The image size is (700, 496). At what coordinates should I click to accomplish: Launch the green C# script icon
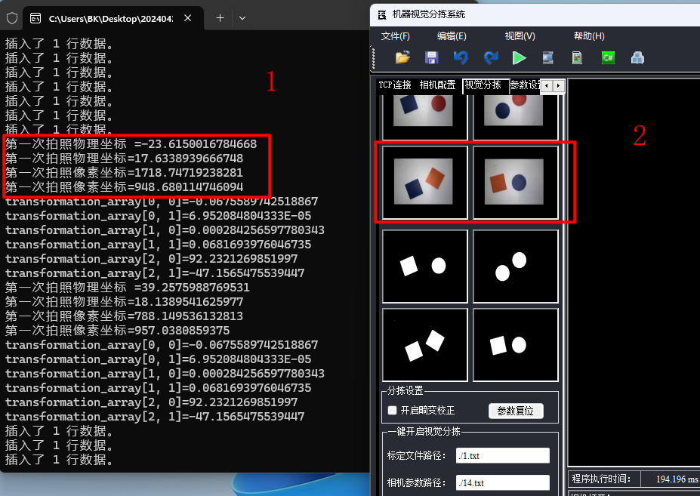pos(608,57)
